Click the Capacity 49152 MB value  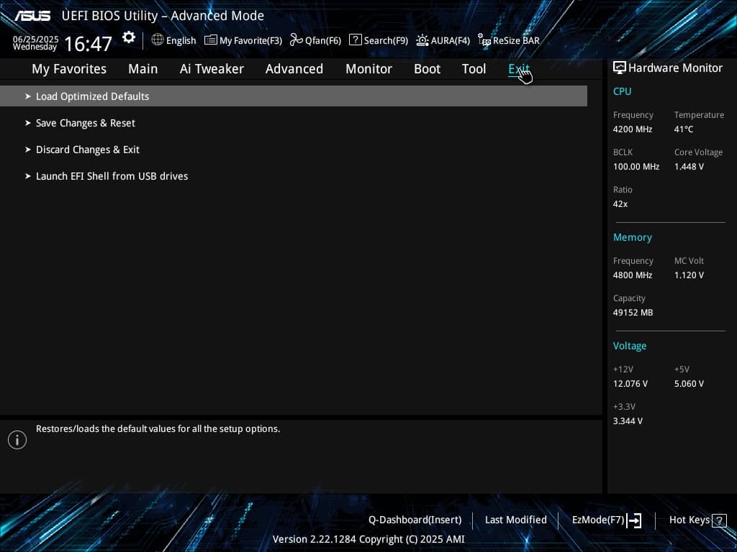pos(633,313)
